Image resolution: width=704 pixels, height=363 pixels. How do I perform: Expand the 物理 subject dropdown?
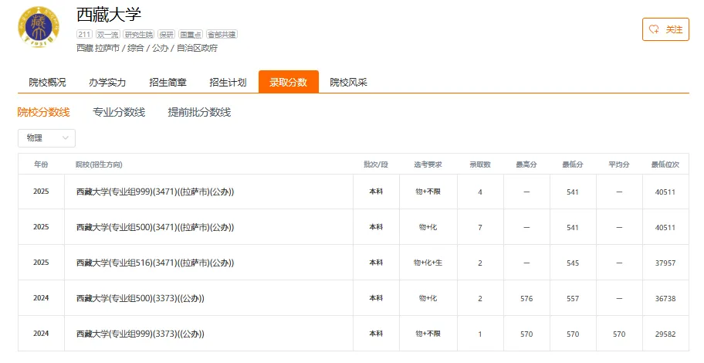tap(46, 138)
